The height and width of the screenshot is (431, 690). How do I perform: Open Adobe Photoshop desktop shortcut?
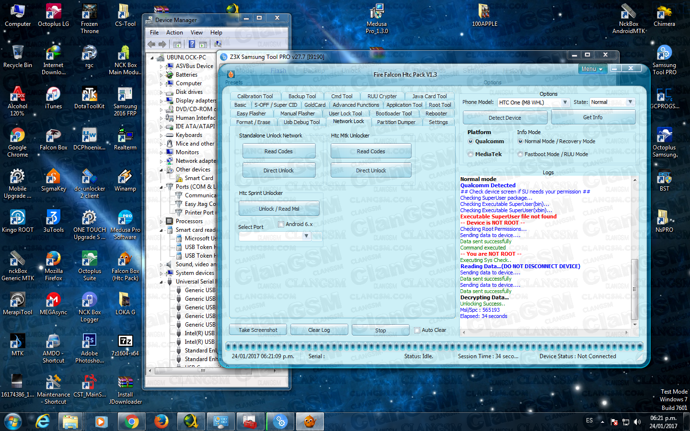point(89,348)
